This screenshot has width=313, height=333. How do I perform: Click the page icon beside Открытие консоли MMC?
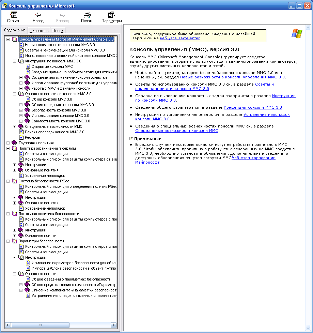coord(28,66)
